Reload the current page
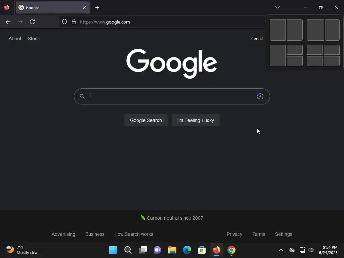The height and width of the screenshot is (258, 344). coord(32,22)
